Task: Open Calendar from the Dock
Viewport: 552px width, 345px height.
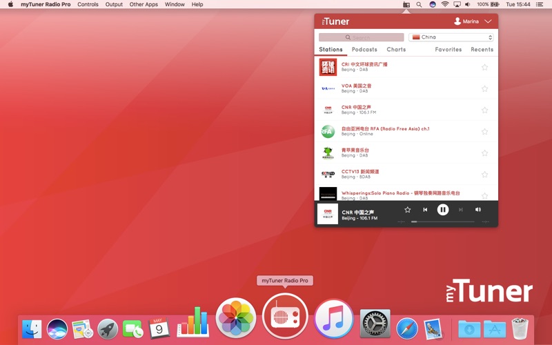Action: tap(159, 328)
